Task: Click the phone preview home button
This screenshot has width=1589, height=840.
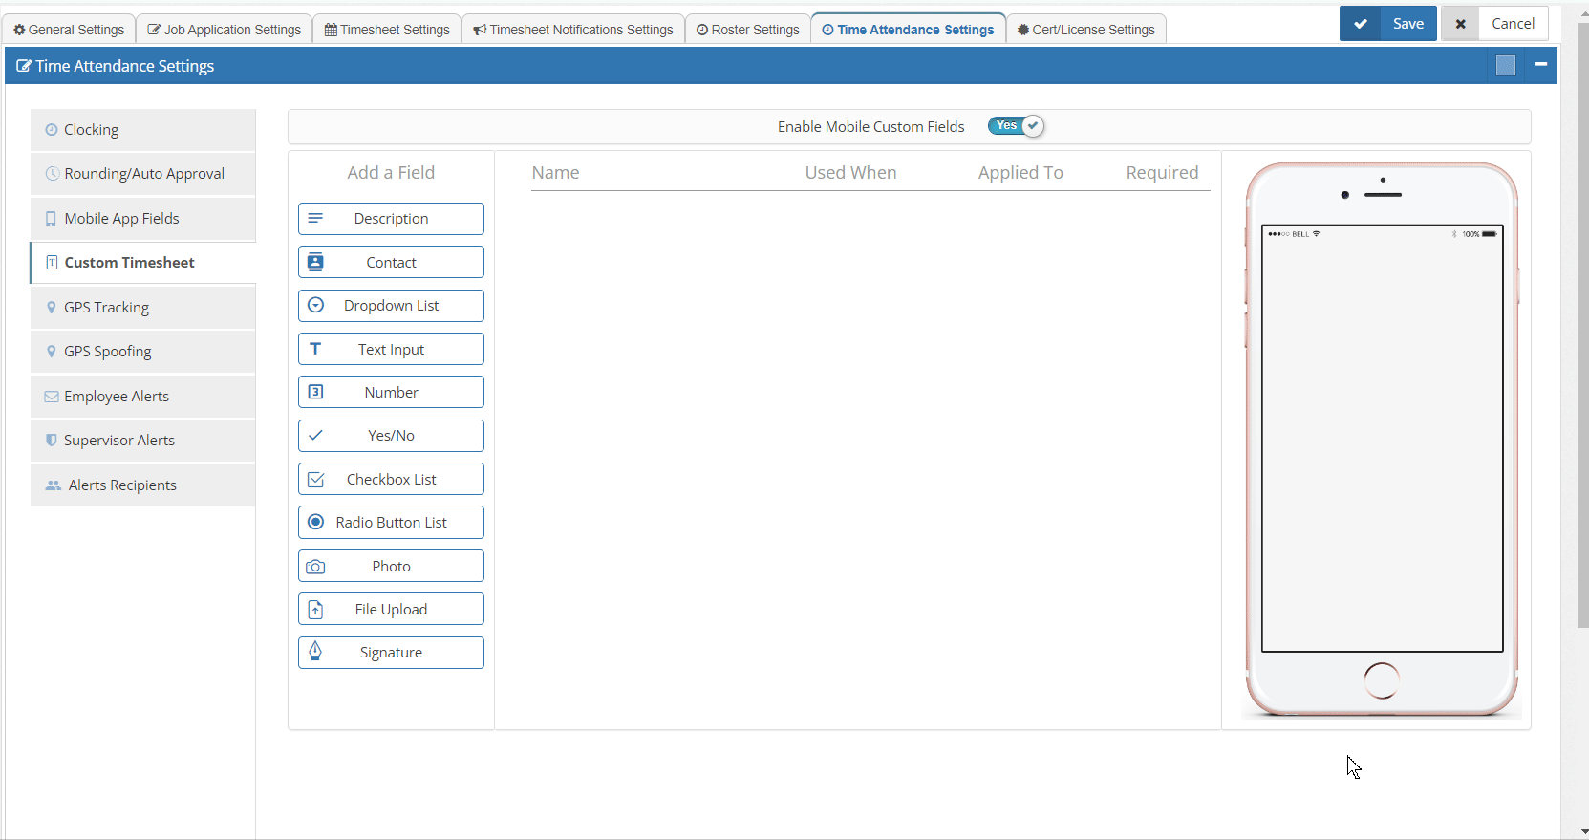Action: click(1382, 680)
